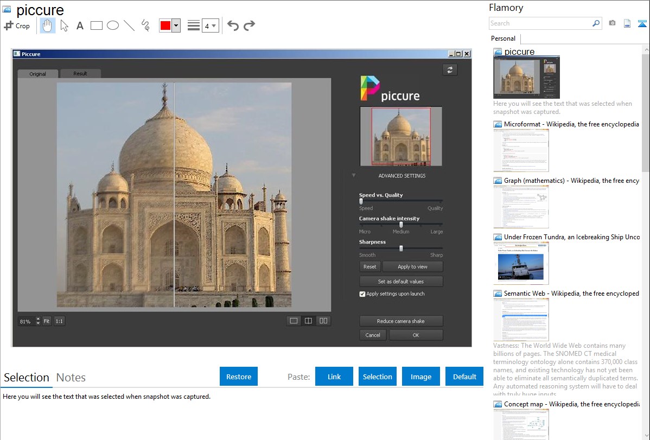Click the camera capture icon
This screenshot has width=650, height=440.
[x=612, y=23]
